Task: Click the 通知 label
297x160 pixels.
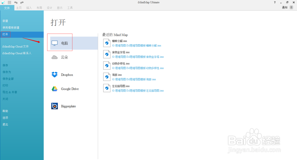Action: pyautogui.click(x=285, y=7)
